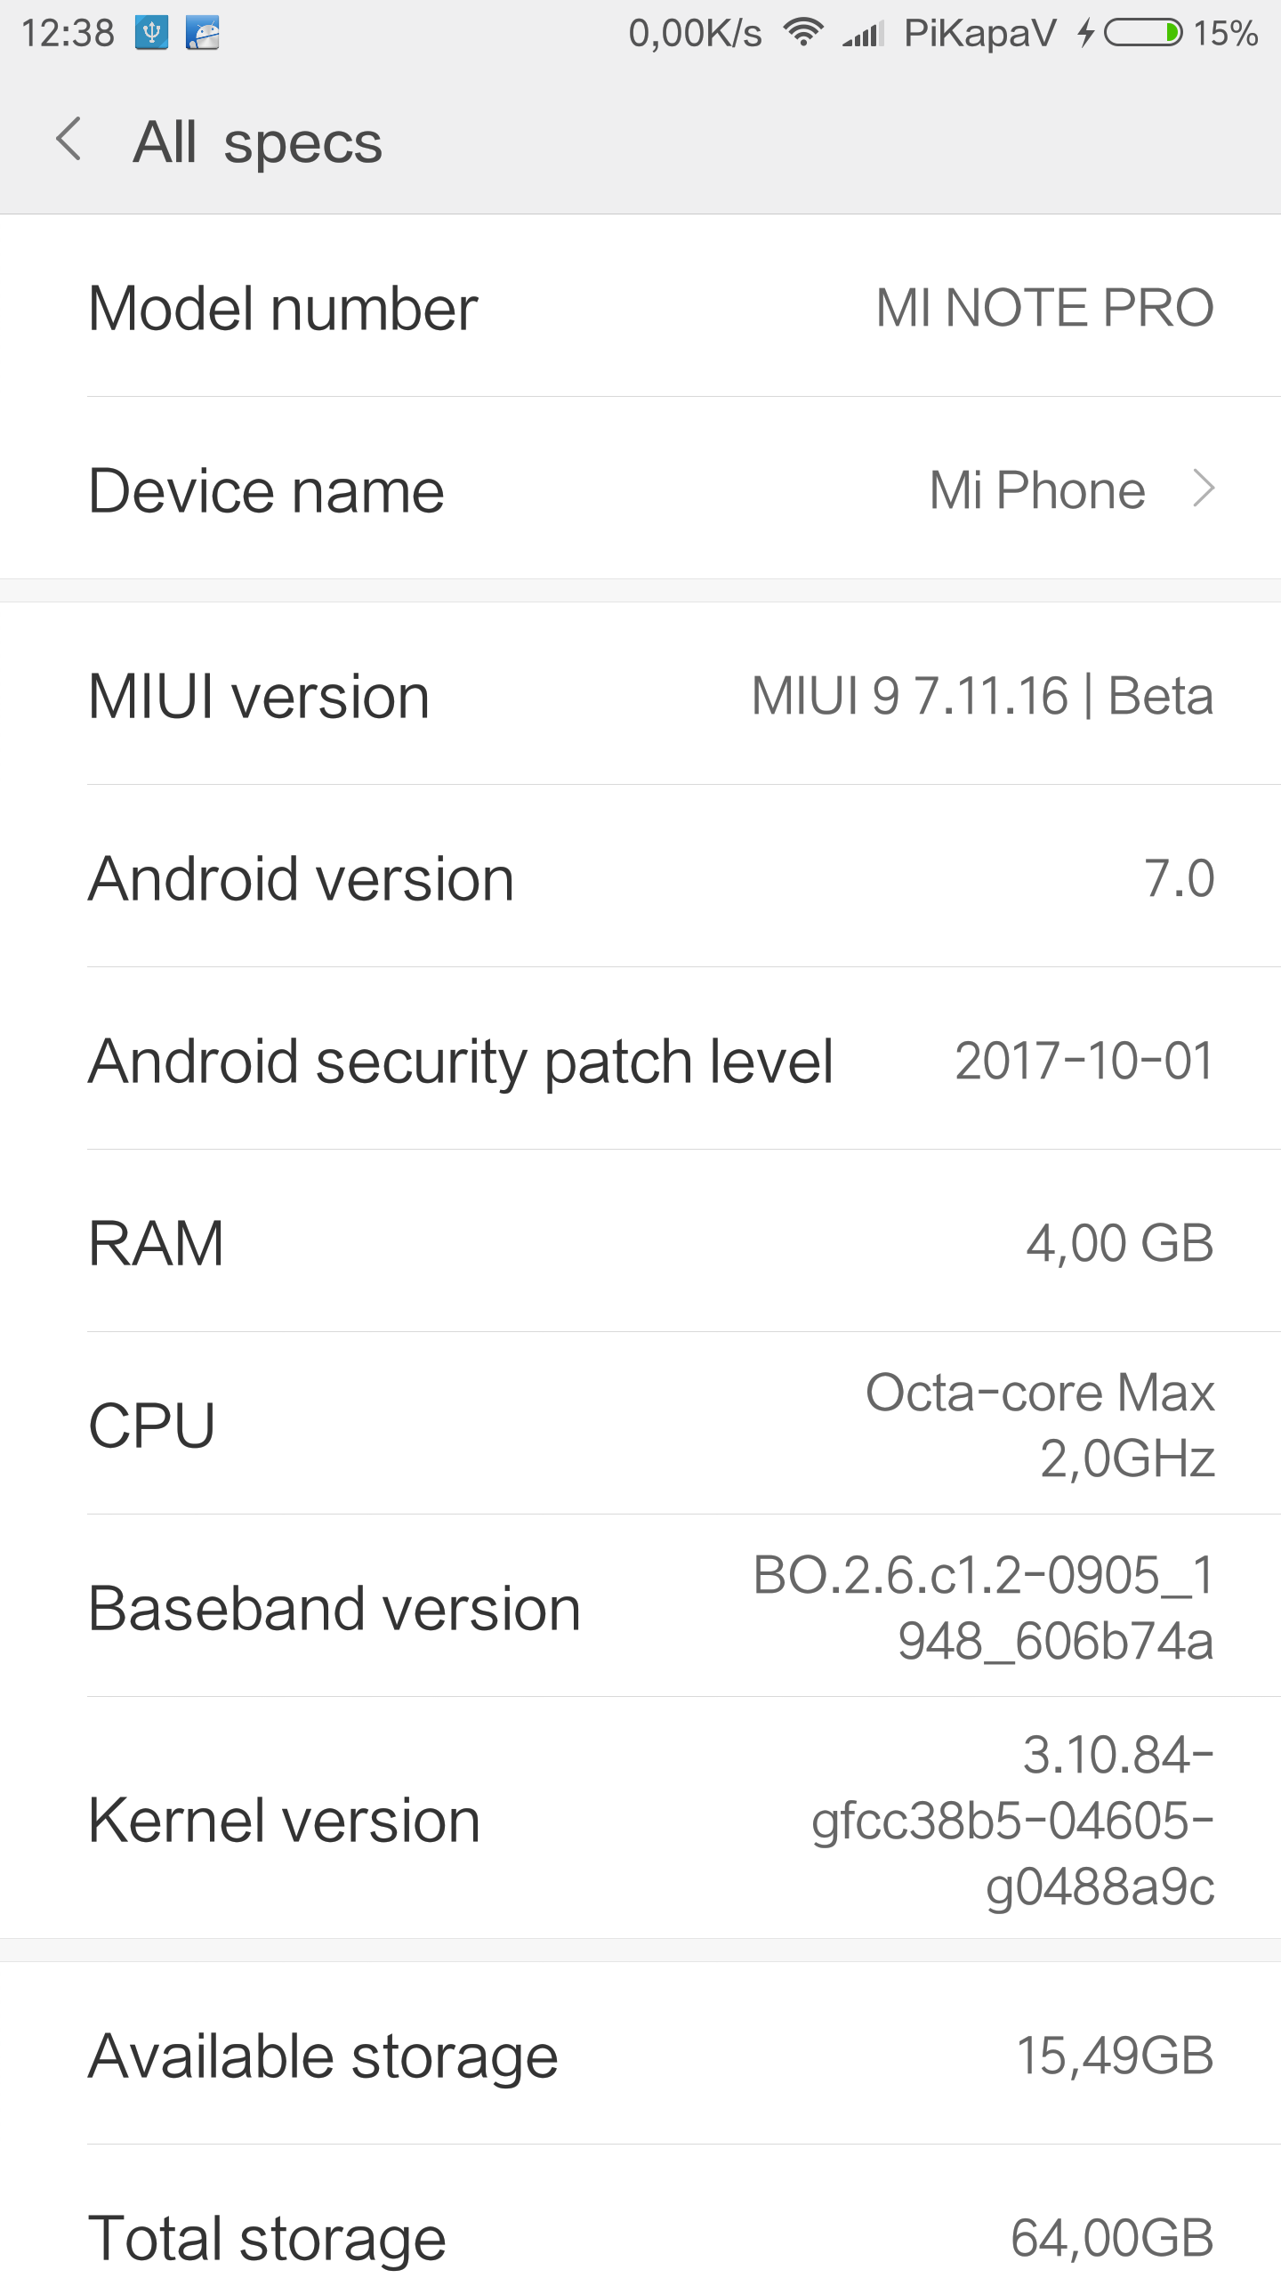Open the Device name row
Image resolution: width=1281 pixels, height=2278 pixels.
coord(640,489)
